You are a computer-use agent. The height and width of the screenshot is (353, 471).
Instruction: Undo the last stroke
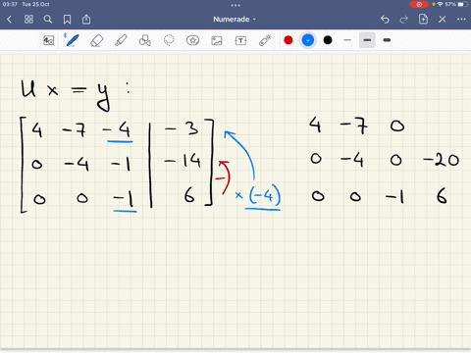(385, 20)
